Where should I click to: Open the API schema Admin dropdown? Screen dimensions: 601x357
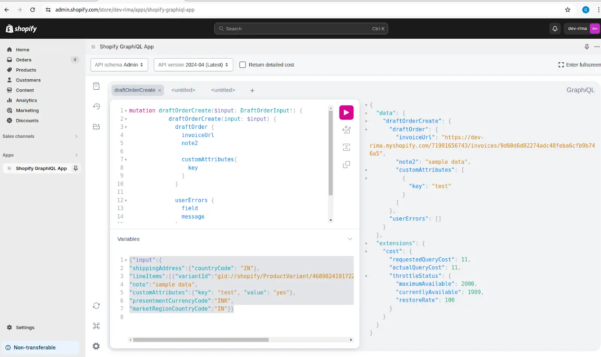tap(119, 65)
